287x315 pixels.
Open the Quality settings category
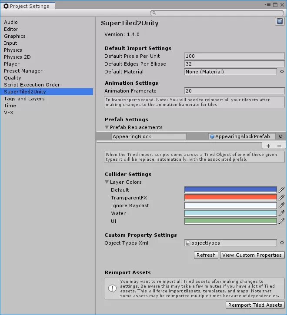(x=13, y=78)
